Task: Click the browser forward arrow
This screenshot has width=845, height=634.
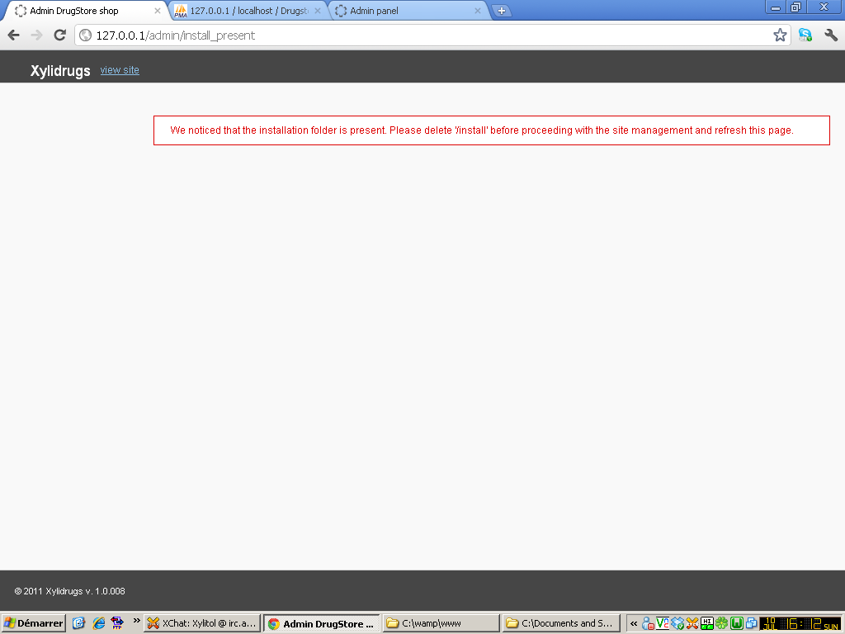Action: click(36, 35)
